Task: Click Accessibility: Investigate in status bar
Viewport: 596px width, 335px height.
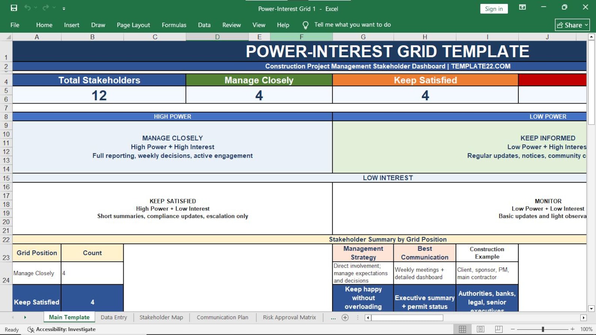Action: pos(62,329)
